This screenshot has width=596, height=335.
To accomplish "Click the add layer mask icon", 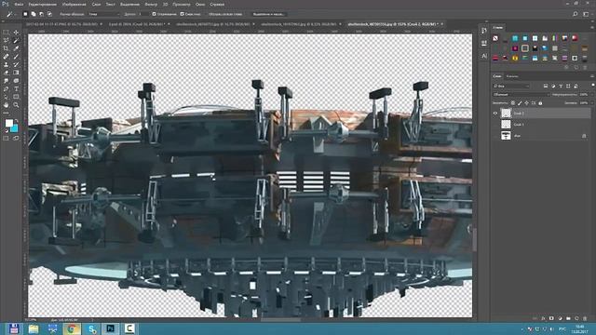I will (x=551, y=318).
